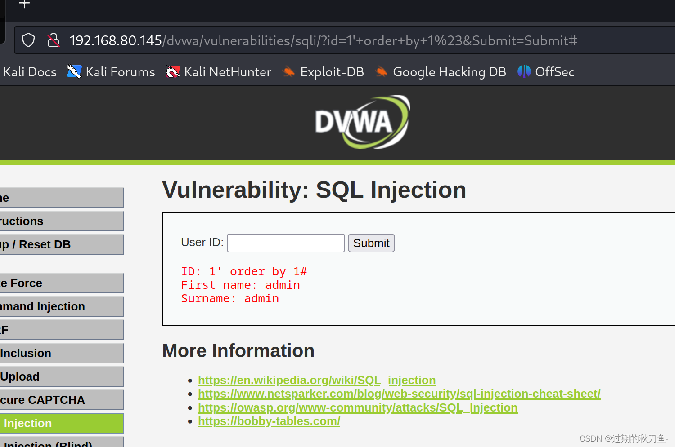
Task: Click the 'User ID:' label
Action: tap(202, 243)
